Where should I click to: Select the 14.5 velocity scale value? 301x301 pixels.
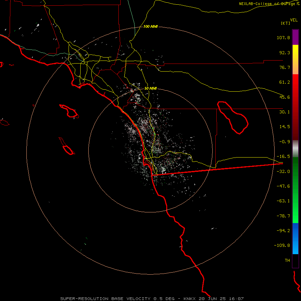pyautogui.click(x=285, y=127)
